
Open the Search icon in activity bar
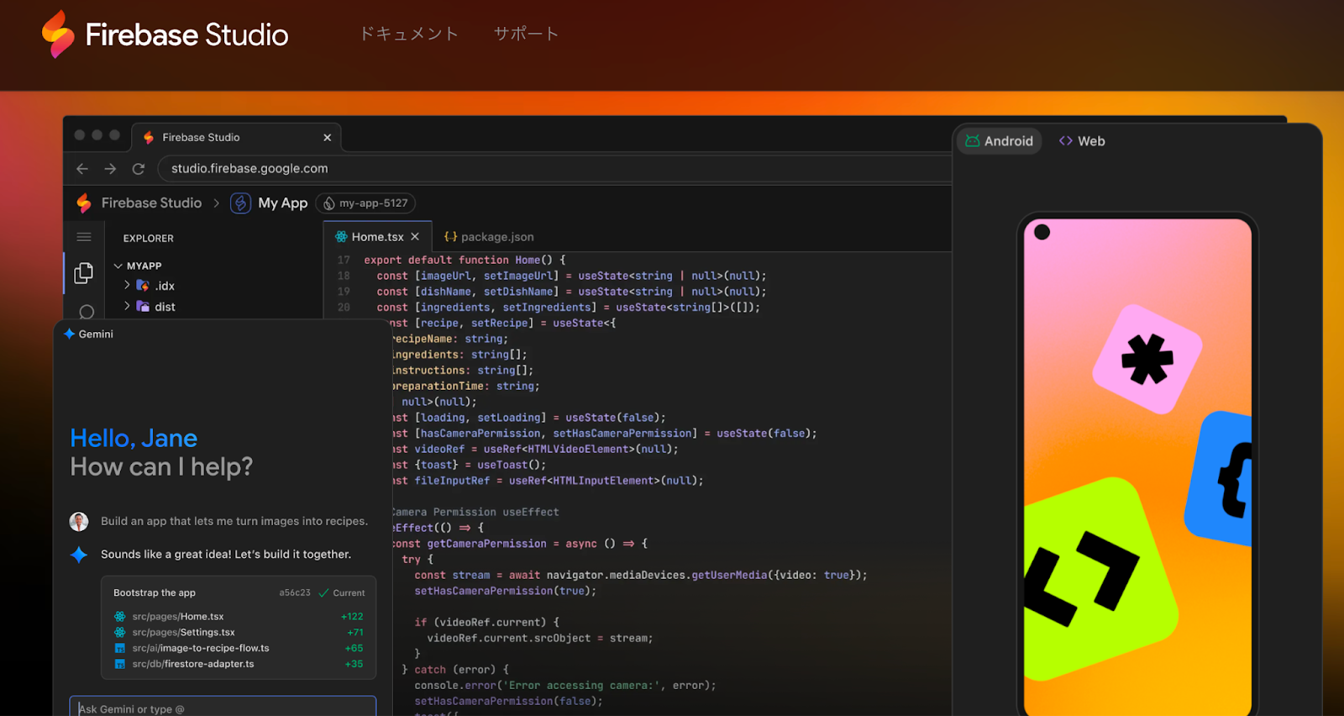pos(87,312)
